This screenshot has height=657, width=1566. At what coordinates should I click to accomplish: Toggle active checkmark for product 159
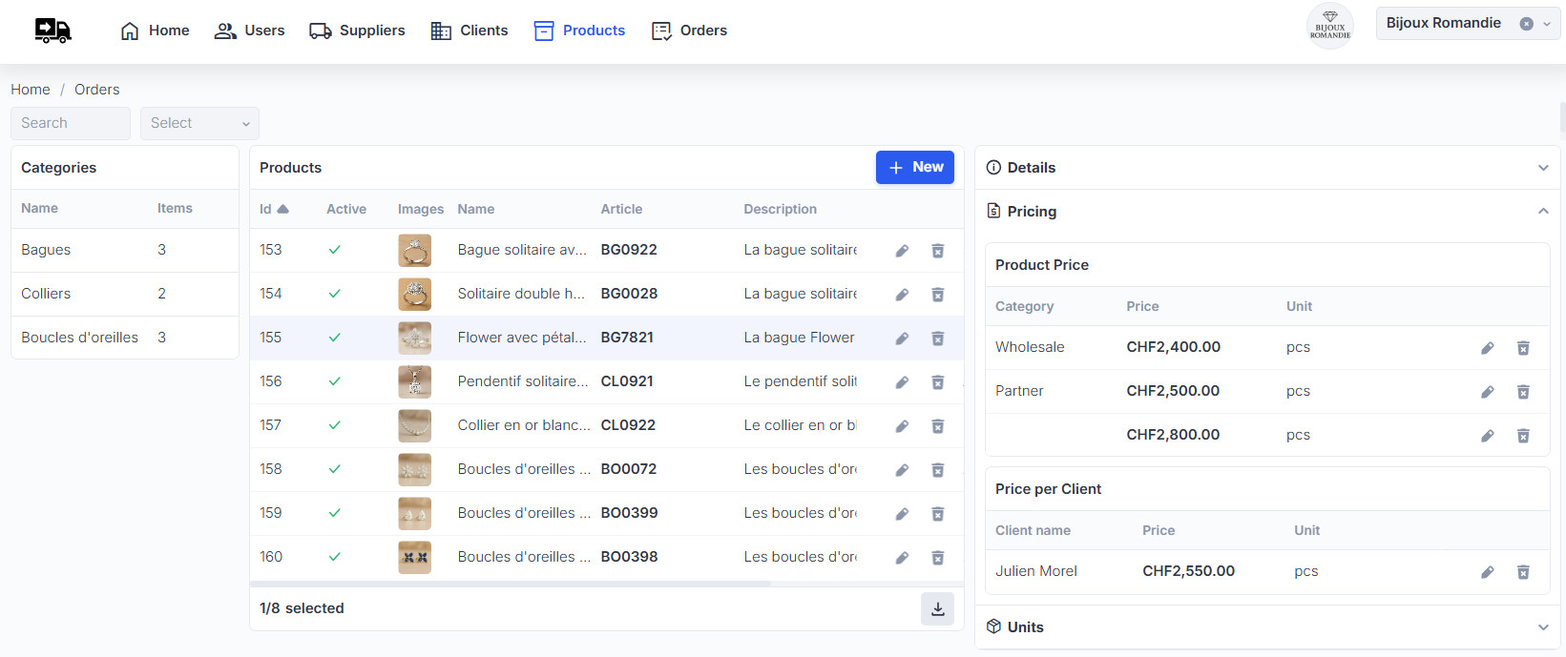[335, 513]
